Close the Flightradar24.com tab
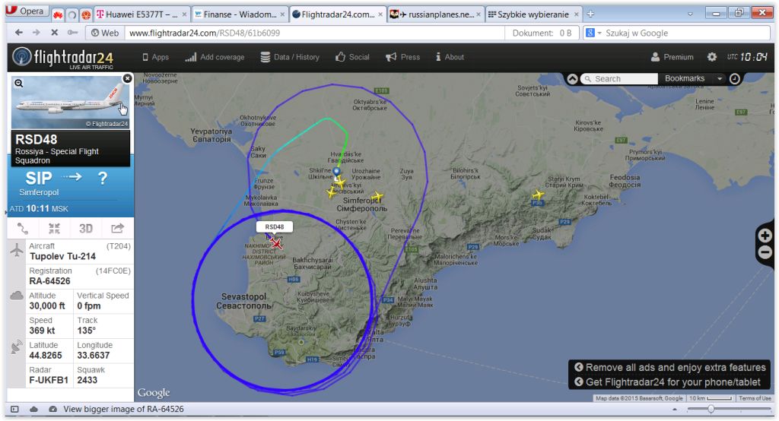The height and width of the screenshot is (421, 779). (x=380, y=14)
